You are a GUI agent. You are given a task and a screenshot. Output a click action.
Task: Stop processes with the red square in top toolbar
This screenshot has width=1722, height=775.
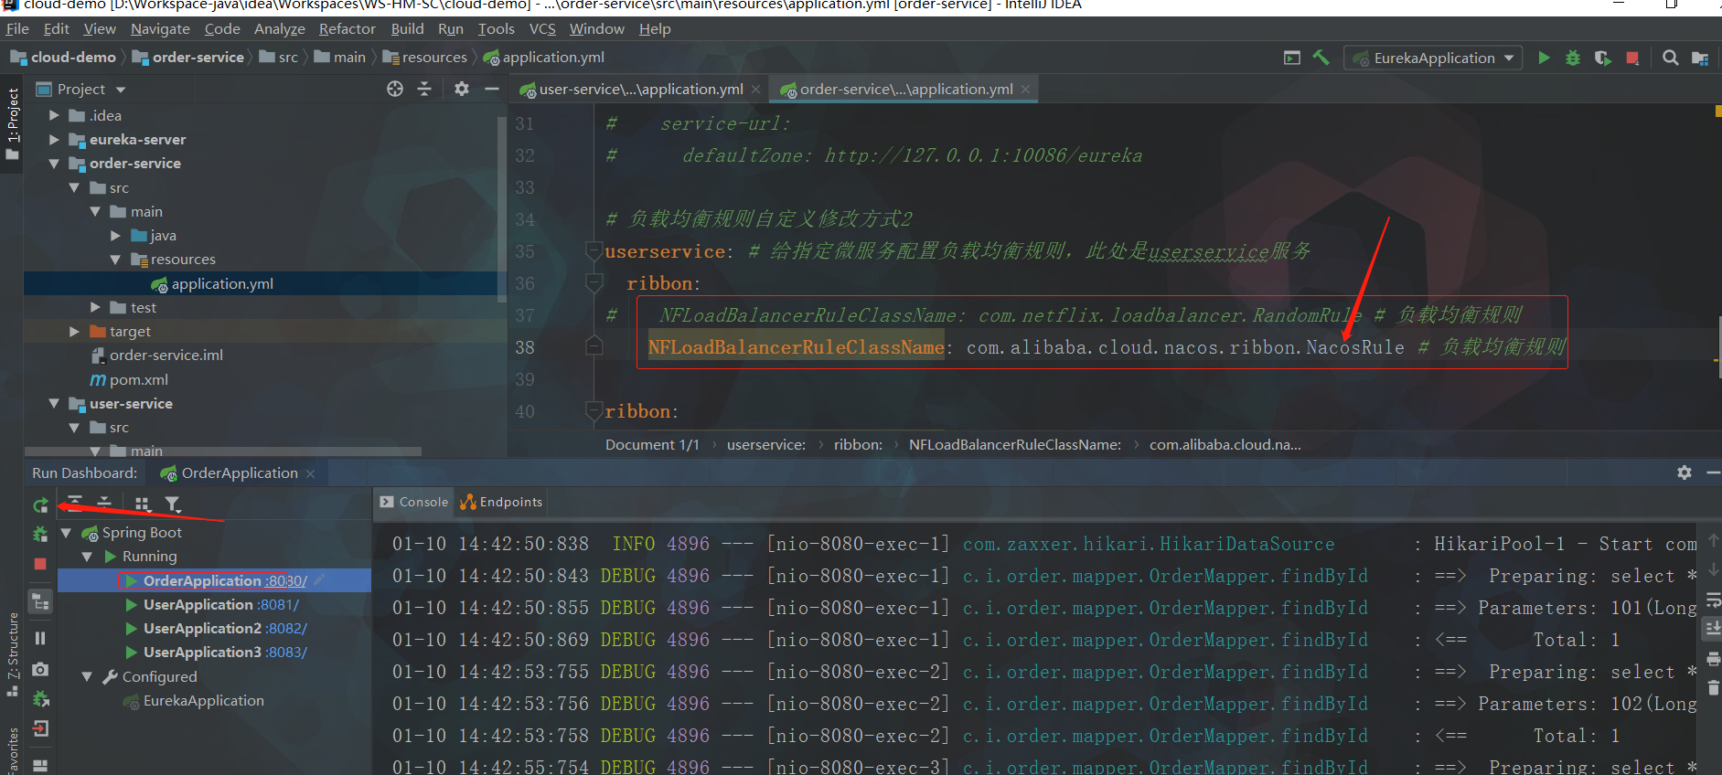[x=1632, y=58]
